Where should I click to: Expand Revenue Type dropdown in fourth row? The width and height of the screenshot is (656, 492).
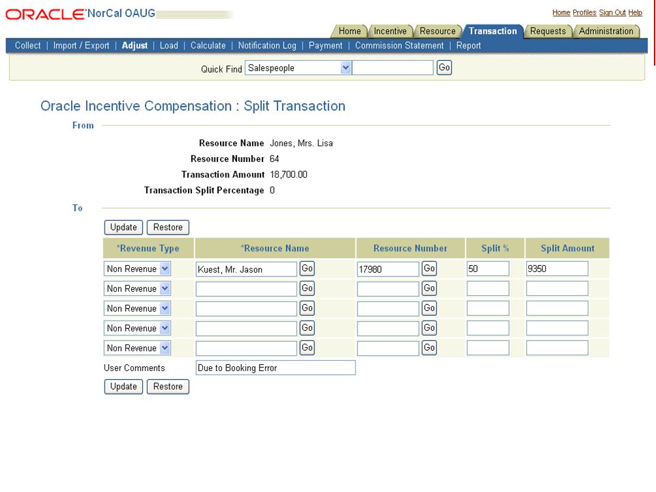tap(137, 328)
